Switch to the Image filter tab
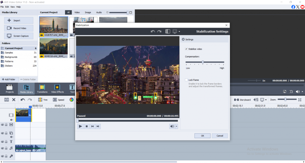The width and height of the screenshot is (305, 163). click(88, 12)
